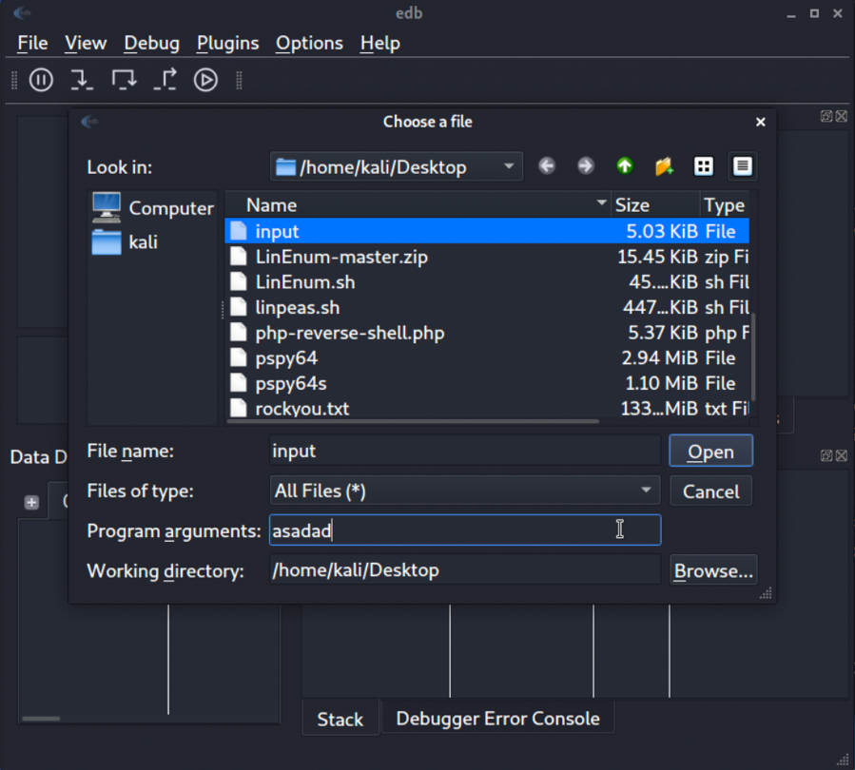855x770 pixels.
Task: Click the Program arguments field
Action: (464, 530)
